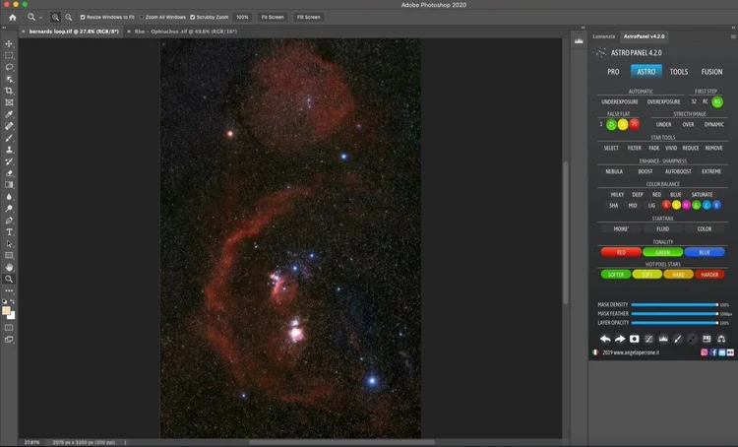The image size is (738, 447).
Task: Select the Lasso tool
Action: [x=9, y=67]
